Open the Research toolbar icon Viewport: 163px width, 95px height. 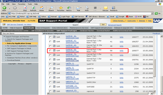(x=114, y=8)
